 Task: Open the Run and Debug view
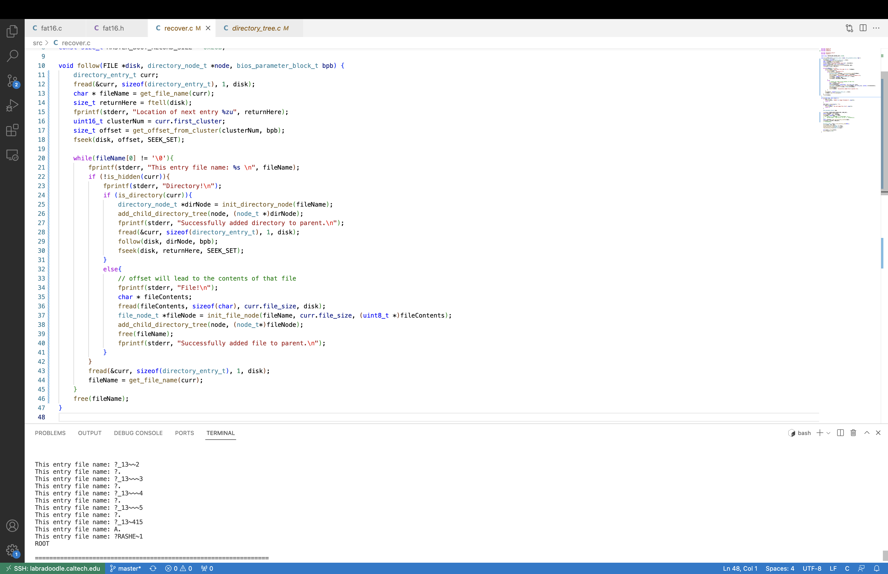click(12, 106)
